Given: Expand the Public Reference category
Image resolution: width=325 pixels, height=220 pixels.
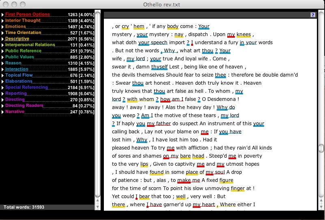Looking at the screenshot, I should [x=2, y=51].
